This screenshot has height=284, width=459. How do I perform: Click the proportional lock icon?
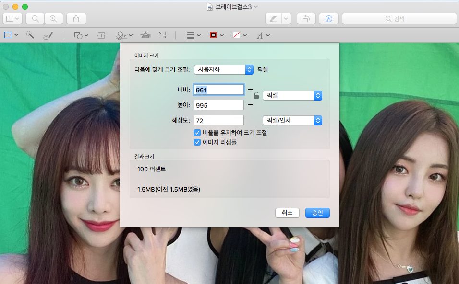pyautogui.click(x=256, y=95)
